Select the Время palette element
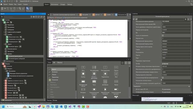Viewport: 193px width, 109px height. (116, 83)
